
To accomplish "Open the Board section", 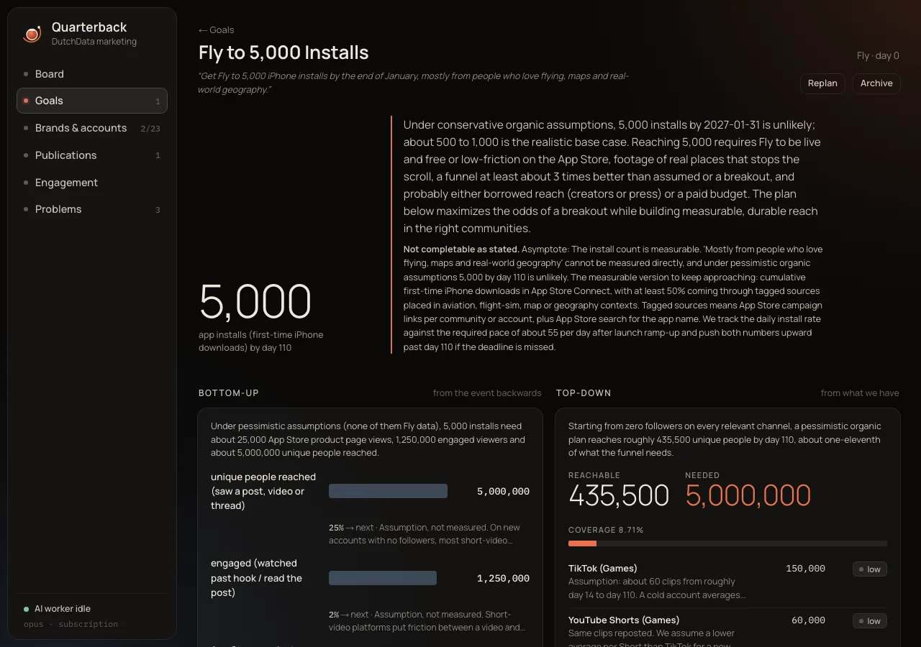I will click(92, 74).
